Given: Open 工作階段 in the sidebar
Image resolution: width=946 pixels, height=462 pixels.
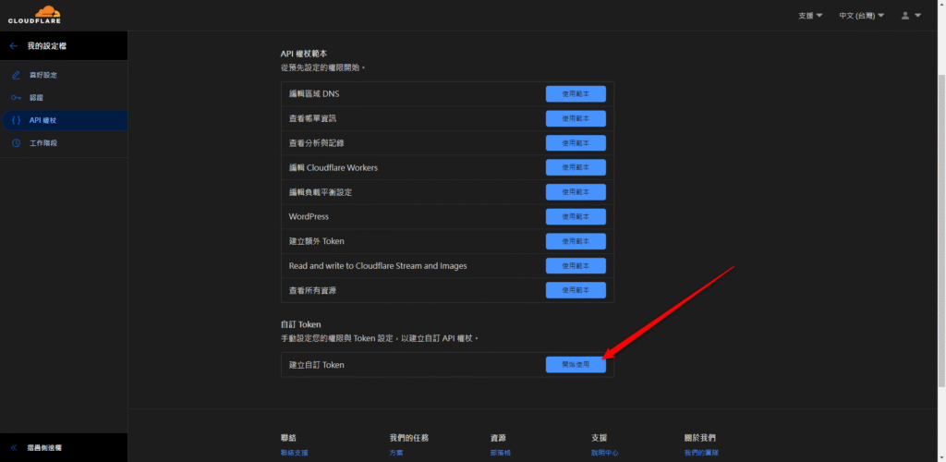Looking at the screenshot, I should point(43,143).
